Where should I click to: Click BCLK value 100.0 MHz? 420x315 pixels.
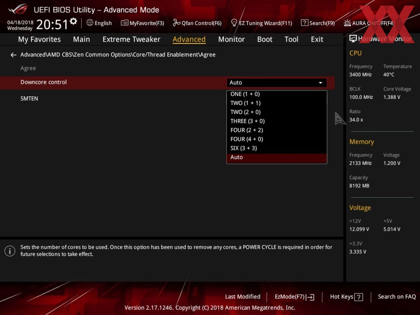point(361,97)
